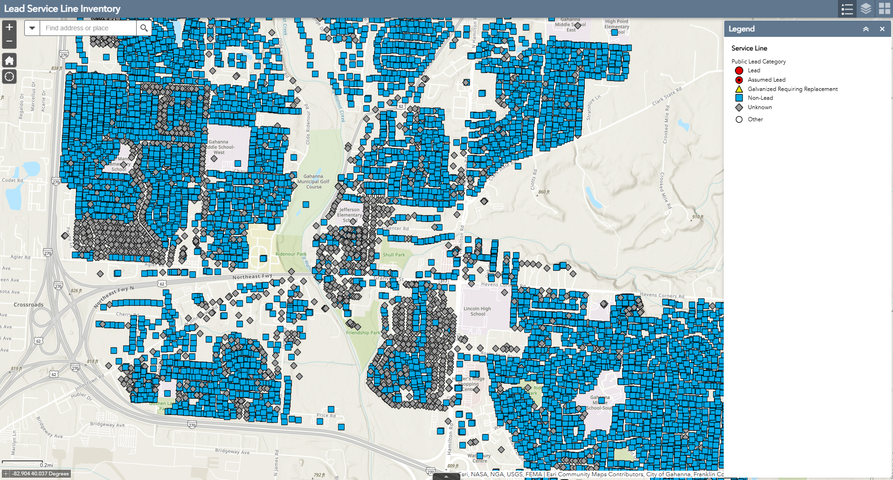Activate the My Location crosshair tool
The height and width of the screenshot is (480, 893).
click(x=9, y=76)
